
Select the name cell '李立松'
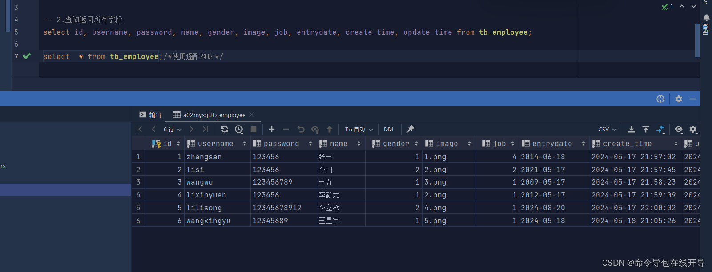(341, 208)
